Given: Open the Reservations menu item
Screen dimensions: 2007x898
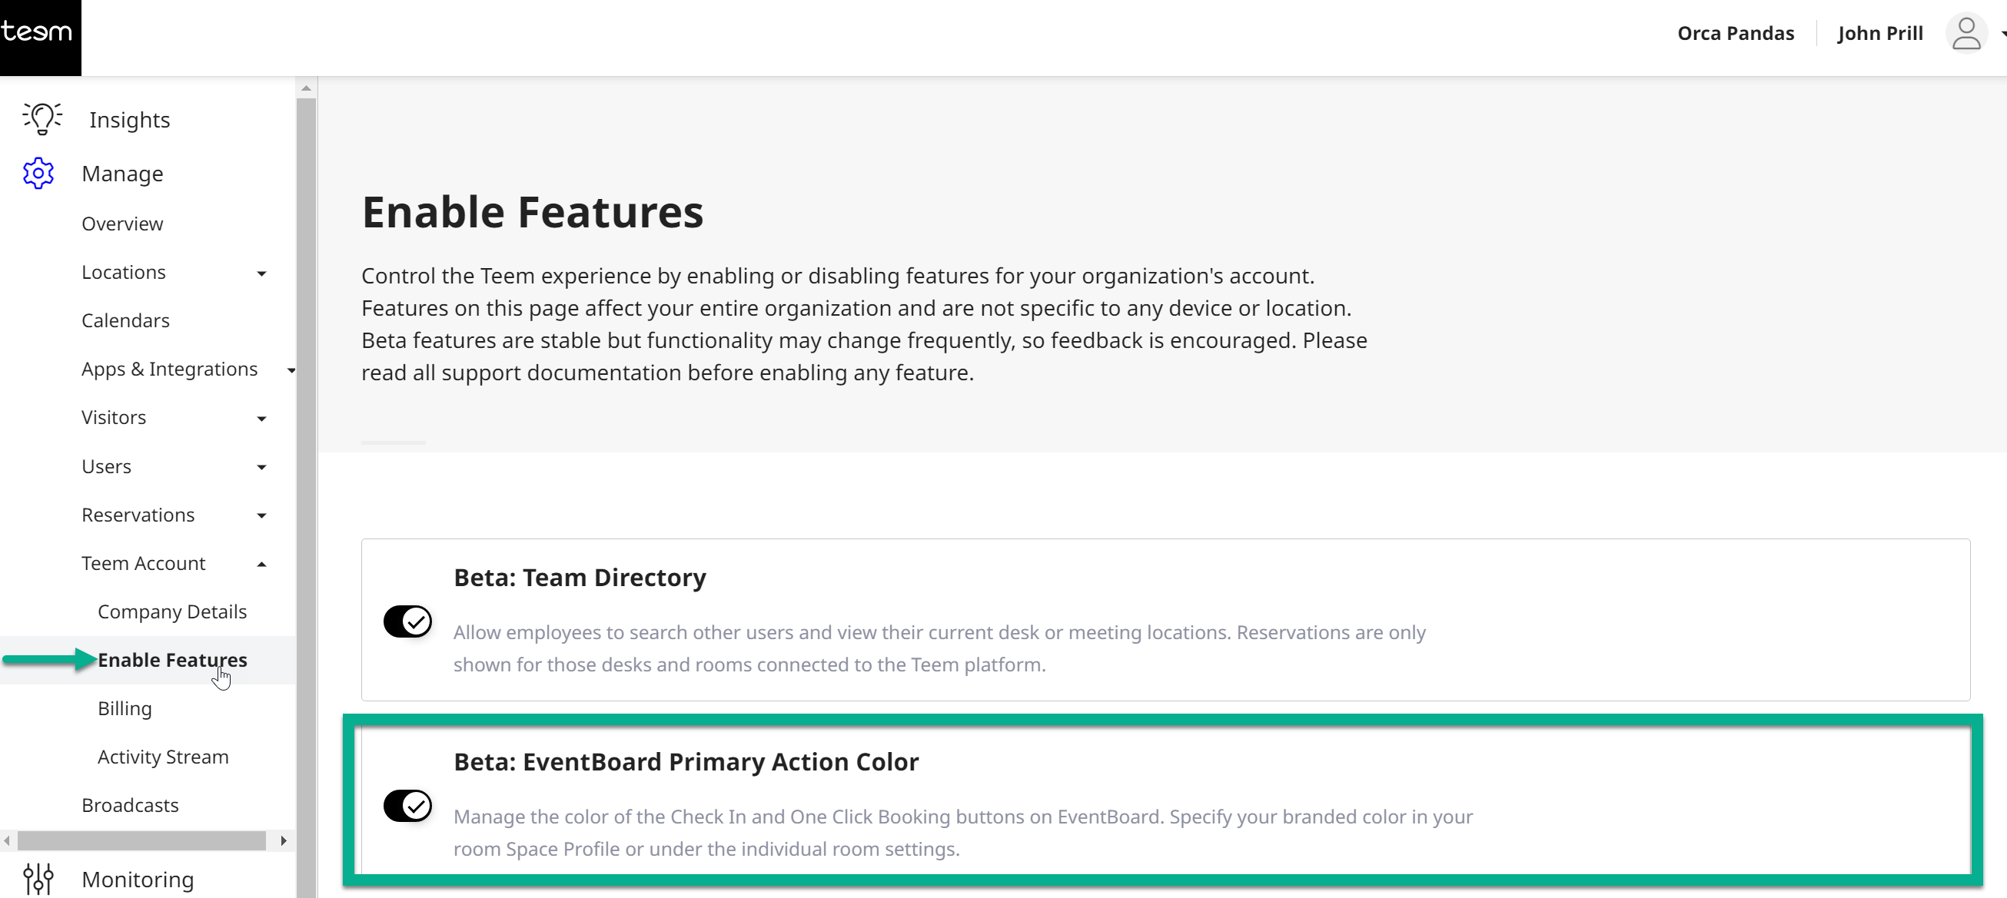Looking at the screenshot, I should click(138, 515).
